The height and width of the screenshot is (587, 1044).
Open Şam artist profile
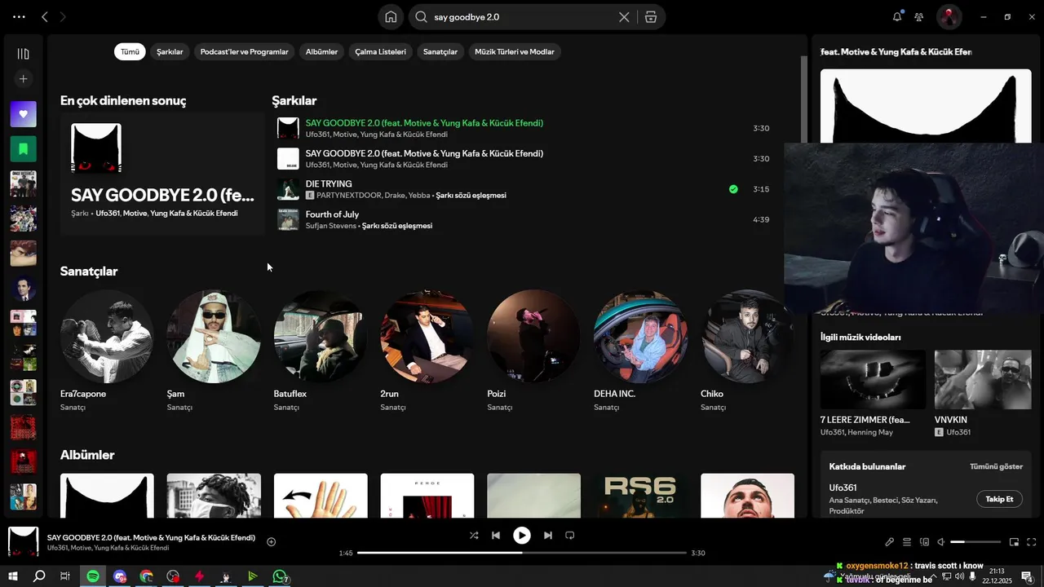tap(214, 337)
